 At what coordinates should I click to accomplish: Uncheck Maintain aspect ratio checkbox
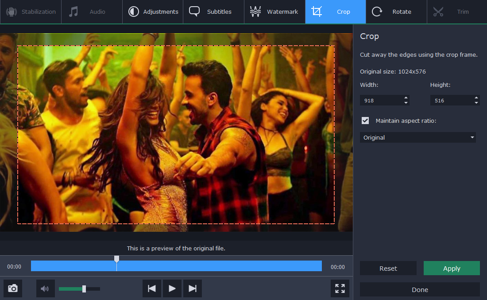point(365,121)
